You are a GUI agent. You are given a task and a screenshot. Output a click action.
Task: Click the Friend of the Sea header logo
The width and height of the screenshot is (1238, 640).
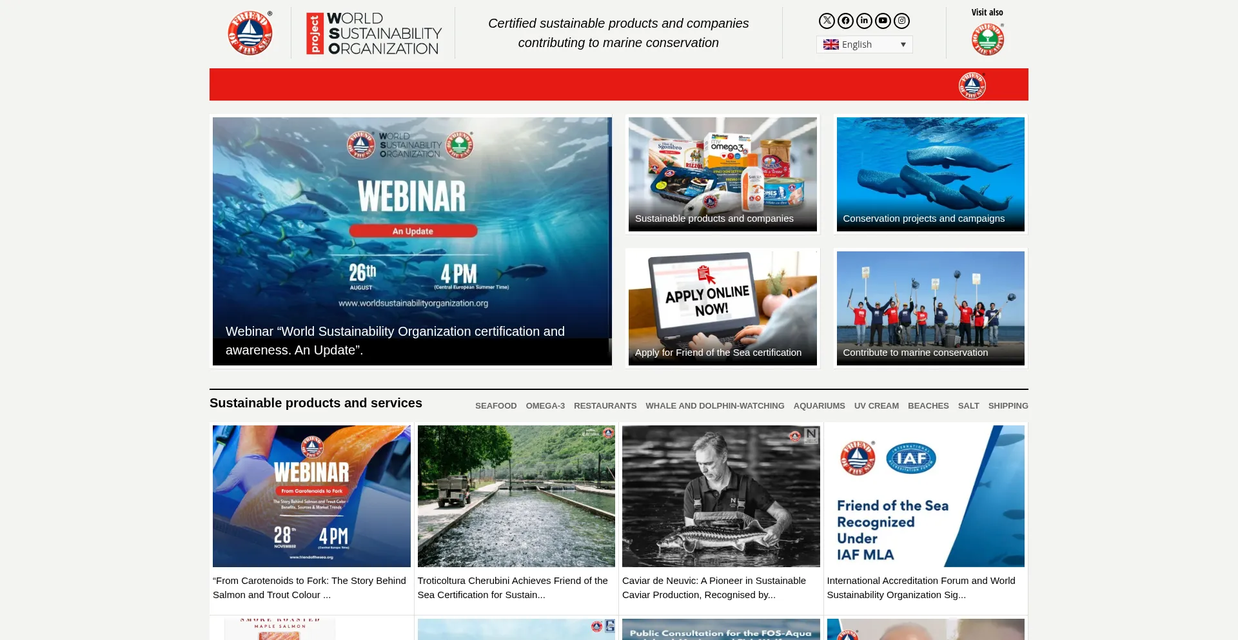pyautogui.click(x=250, y=33)
